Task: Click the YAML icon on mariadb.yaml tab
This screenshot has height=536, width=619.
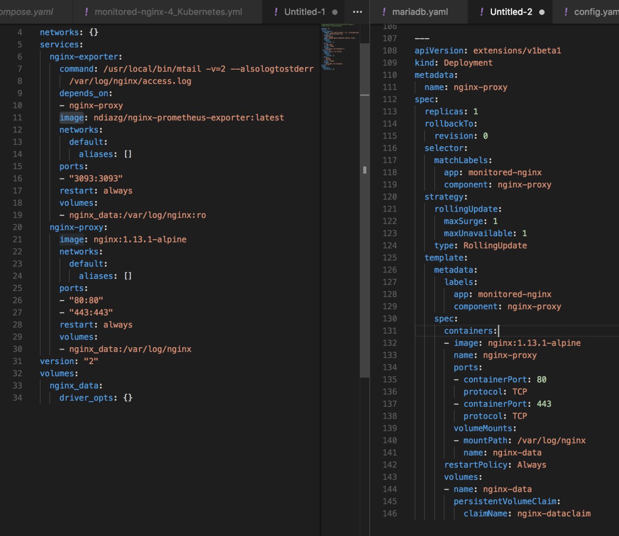Action: tap(384, 12)
